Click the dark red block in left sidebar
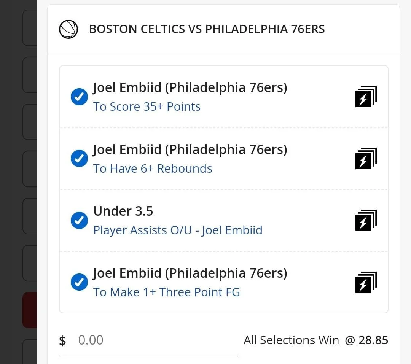The height and width of the screenshot is (364, 411). [29, 310]
